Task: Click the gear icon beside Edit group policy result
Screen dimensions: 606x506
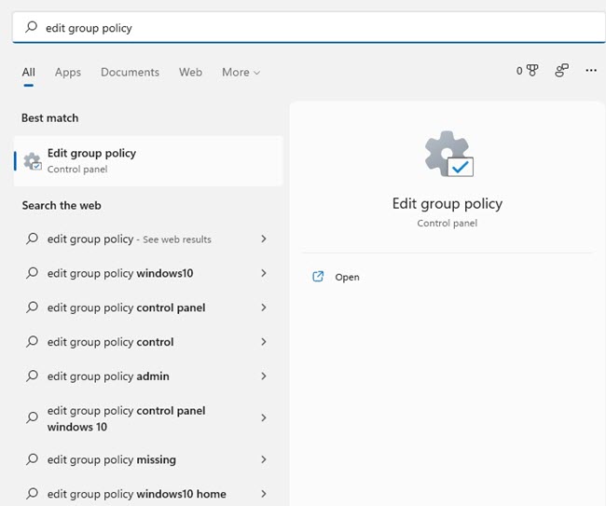Action: [x=33, y=161]
